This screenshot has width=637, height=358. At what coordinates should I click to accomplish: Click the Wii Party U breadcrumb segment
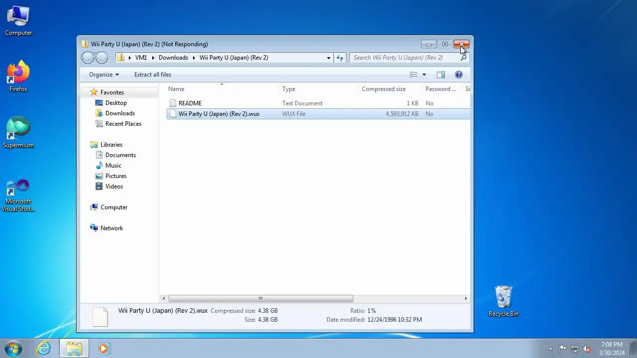click(234, 58)
